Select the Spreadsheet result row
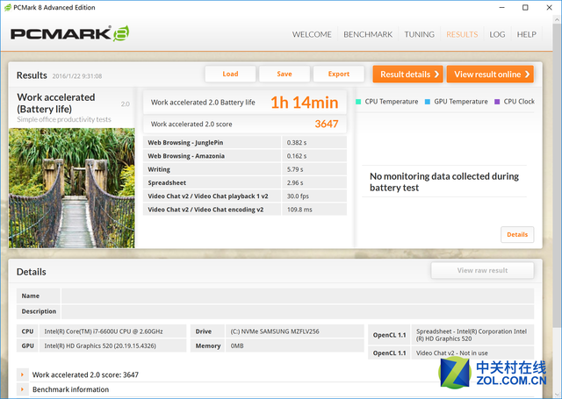 point(245,183)
